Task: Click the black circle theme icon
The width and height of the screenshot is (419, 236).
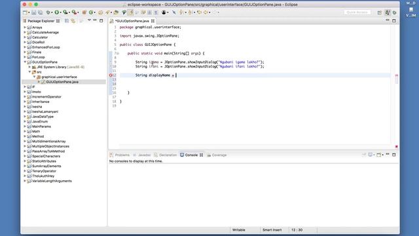Action: coord(164,12)
